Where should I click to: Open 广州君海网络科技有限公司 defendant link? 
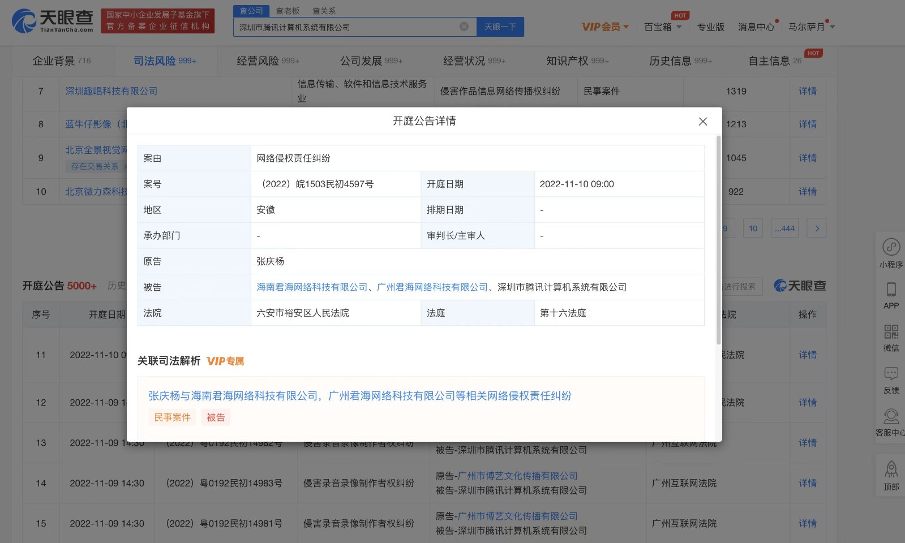tap(432, 287)
